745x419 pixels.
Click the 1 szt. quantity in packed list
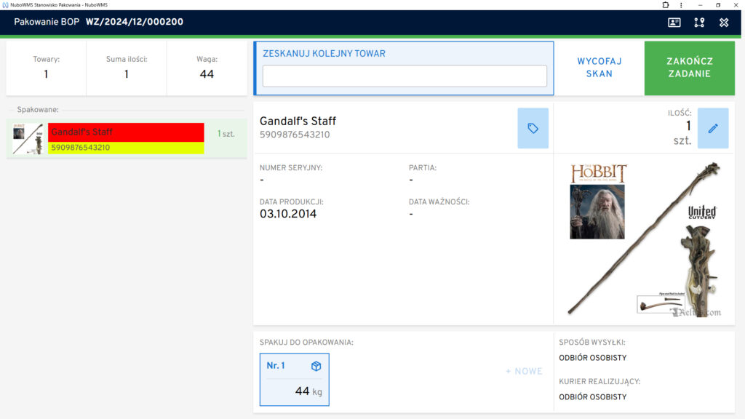(x=226, y=134)
